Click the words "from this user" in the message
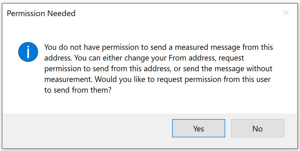 [x=246, y=80]
